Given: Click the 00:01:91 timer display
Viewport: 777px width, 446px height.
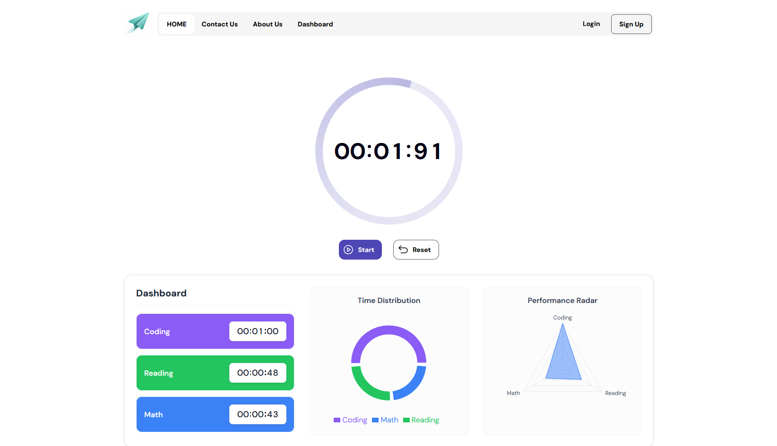Looking at the screenshot, I should [x=388, y=151].
